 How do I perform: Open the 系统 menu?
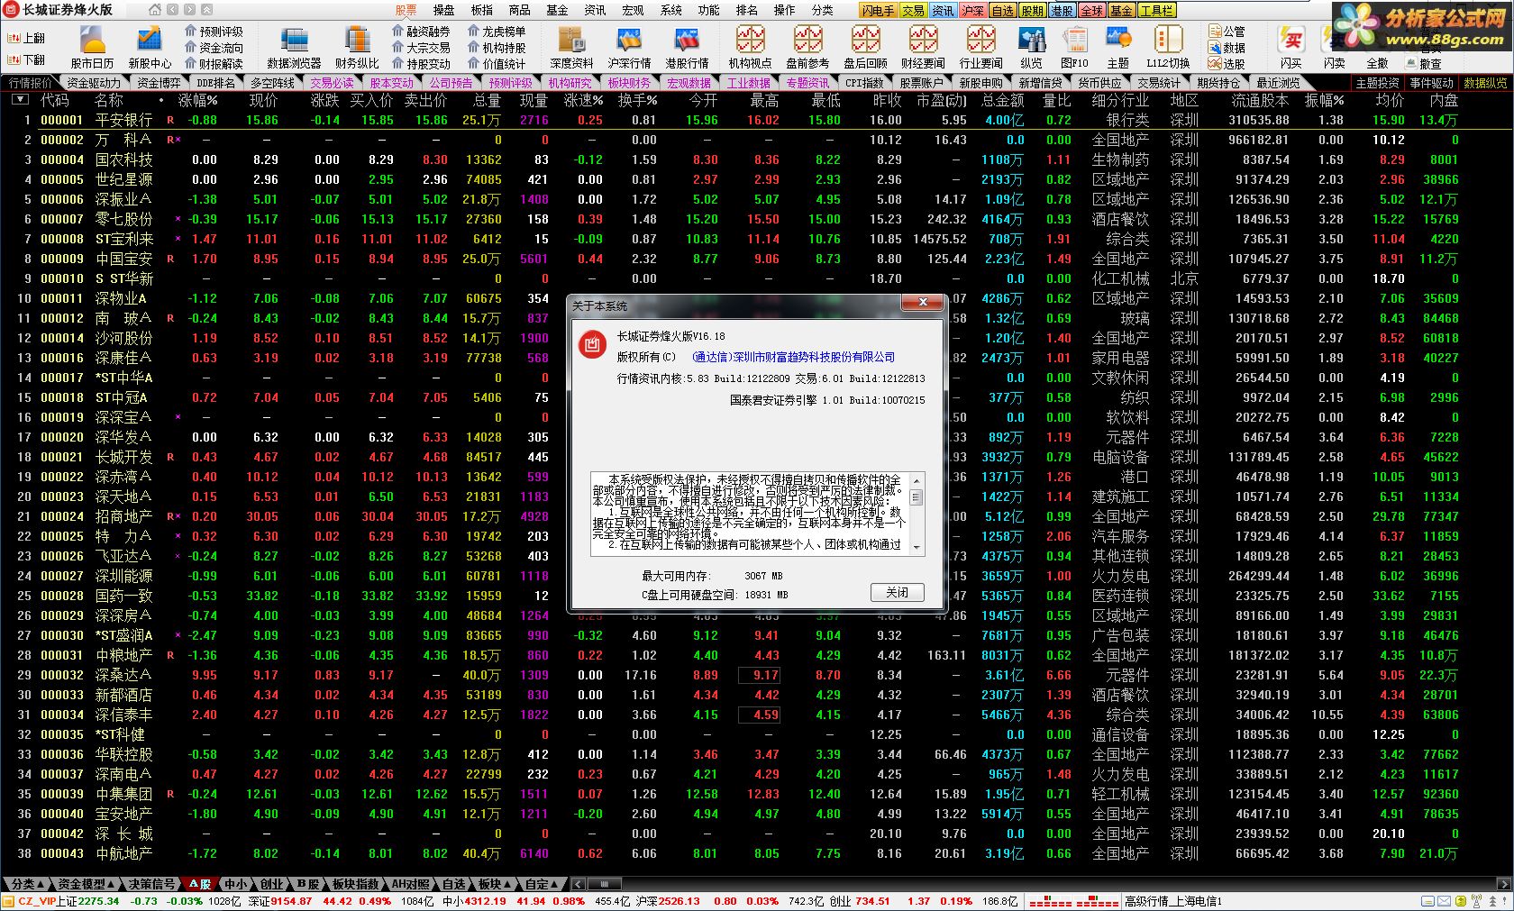click(671, 11)
